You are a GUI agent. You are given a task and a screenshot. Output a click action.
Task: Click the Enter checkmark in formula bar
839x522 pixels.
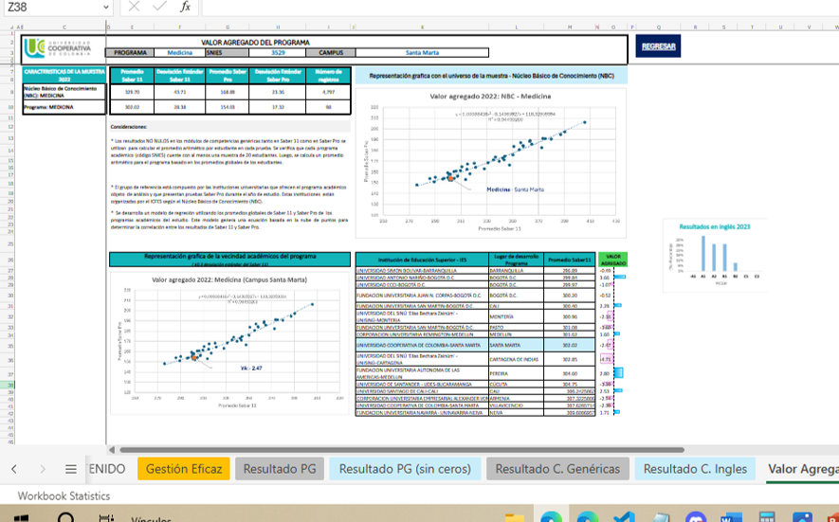pyautogui.click(x=158, y=7)
